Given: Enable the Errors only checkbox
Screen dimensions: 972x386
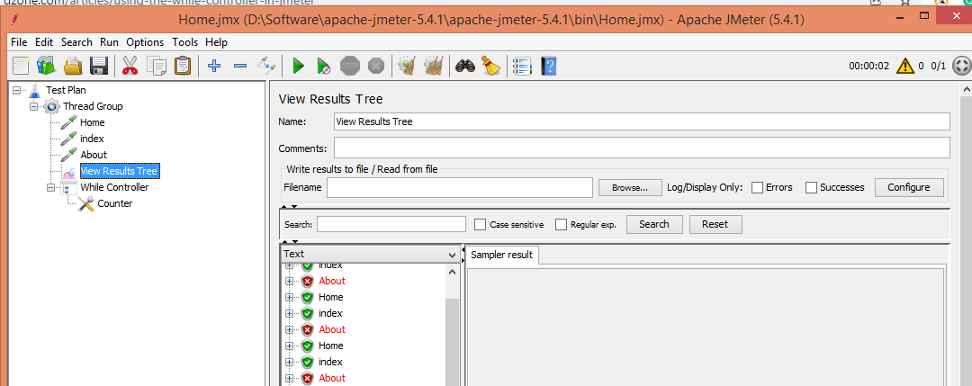Looking at the screenshot, I should click(757, 187).
